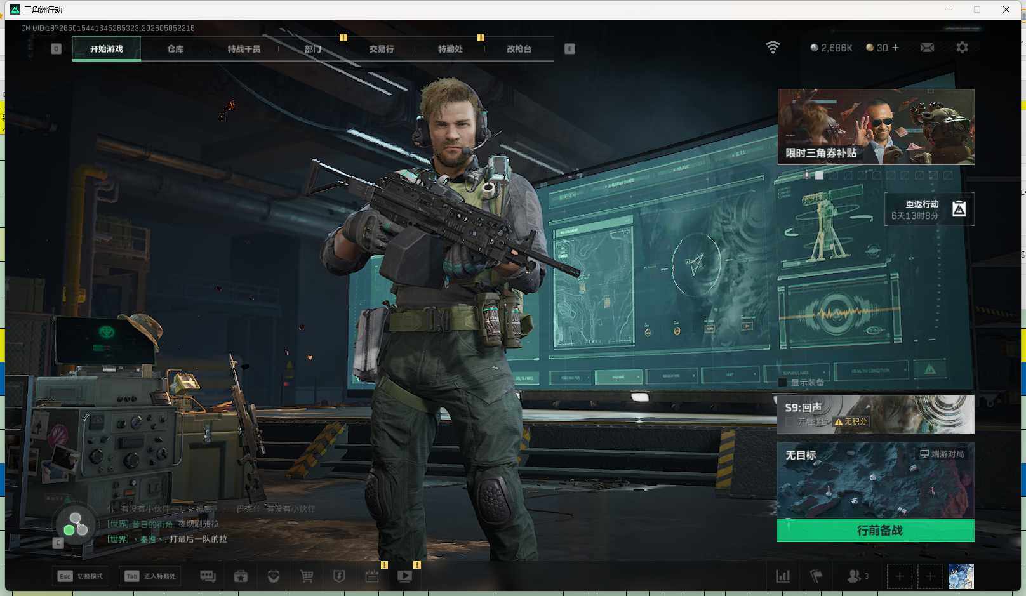
Task: Click the plus icon to add currency
Action: click(x=895, y=48)
